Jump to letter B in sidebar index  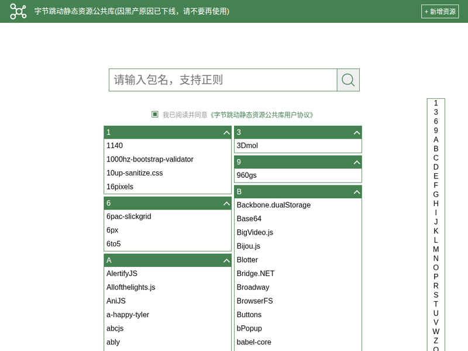(436, 149)
